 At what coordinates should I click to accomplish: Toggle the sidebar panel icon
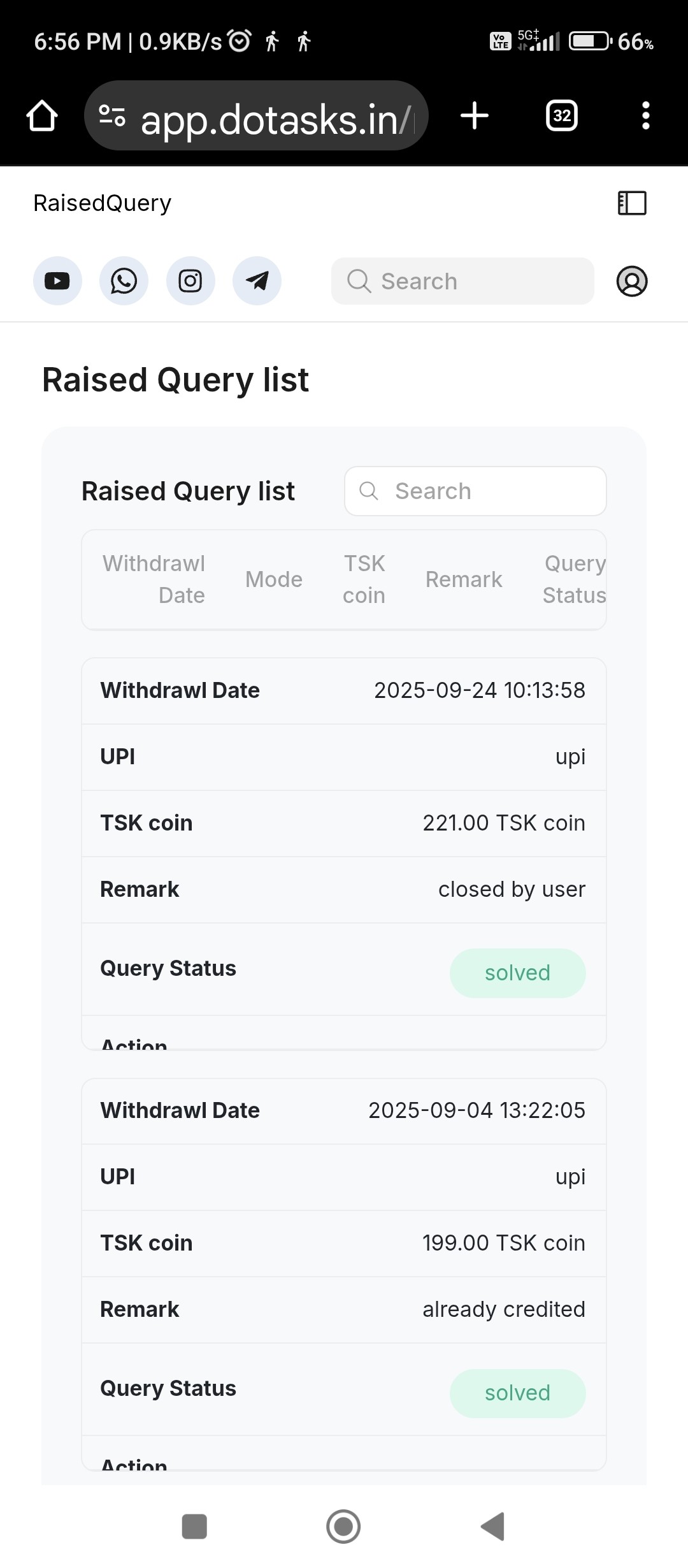632,203
